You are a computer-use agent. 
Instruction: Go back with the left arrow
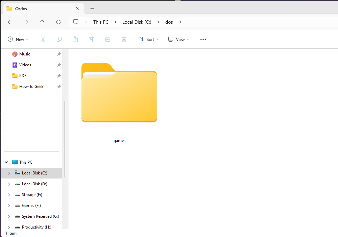click(10, 22)
